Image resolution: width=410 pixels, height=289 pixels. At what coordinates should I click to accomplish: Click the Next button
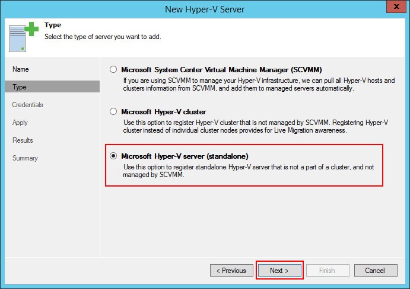click(x=279, y=270)
